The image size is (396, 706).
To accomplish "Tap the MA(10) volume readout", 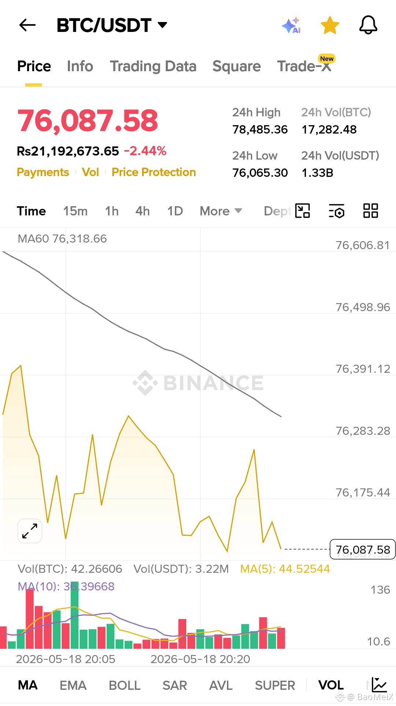I will 66,587.
